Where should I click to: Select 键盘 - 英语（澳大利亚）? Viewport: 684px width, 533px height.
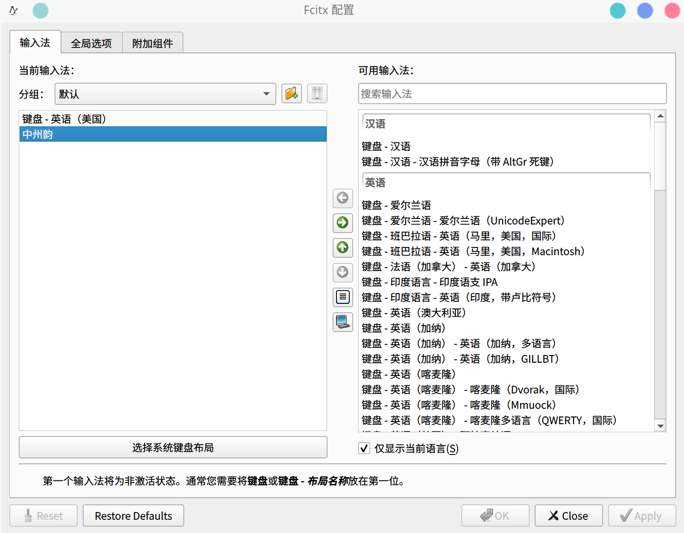coord(506,313)
